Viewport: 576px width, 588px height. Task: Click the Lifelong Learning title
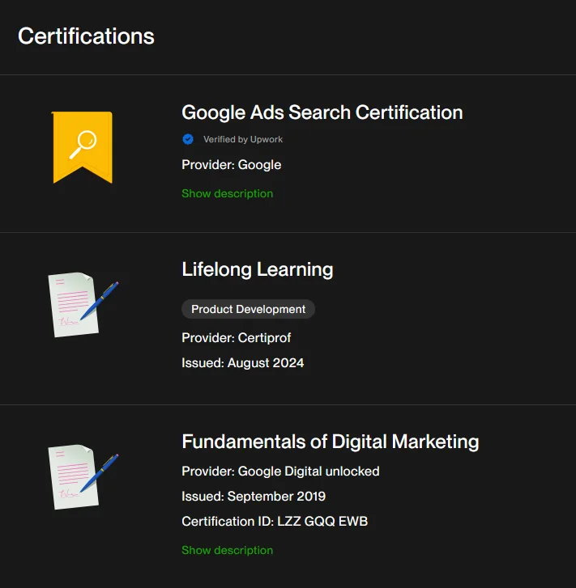point(258,269)
